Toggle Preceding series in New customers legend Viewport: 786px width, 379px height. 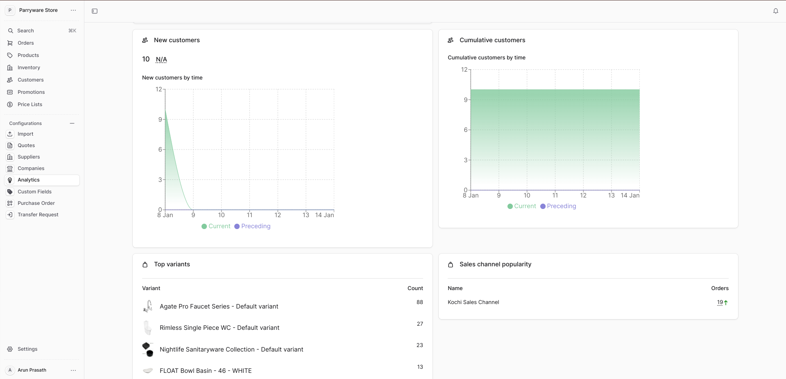tap(252, 226)
